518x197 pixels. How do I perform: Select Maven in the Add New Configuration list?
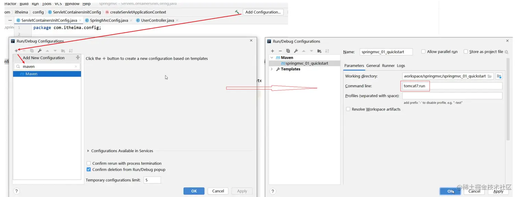click(x=47, y=74)
